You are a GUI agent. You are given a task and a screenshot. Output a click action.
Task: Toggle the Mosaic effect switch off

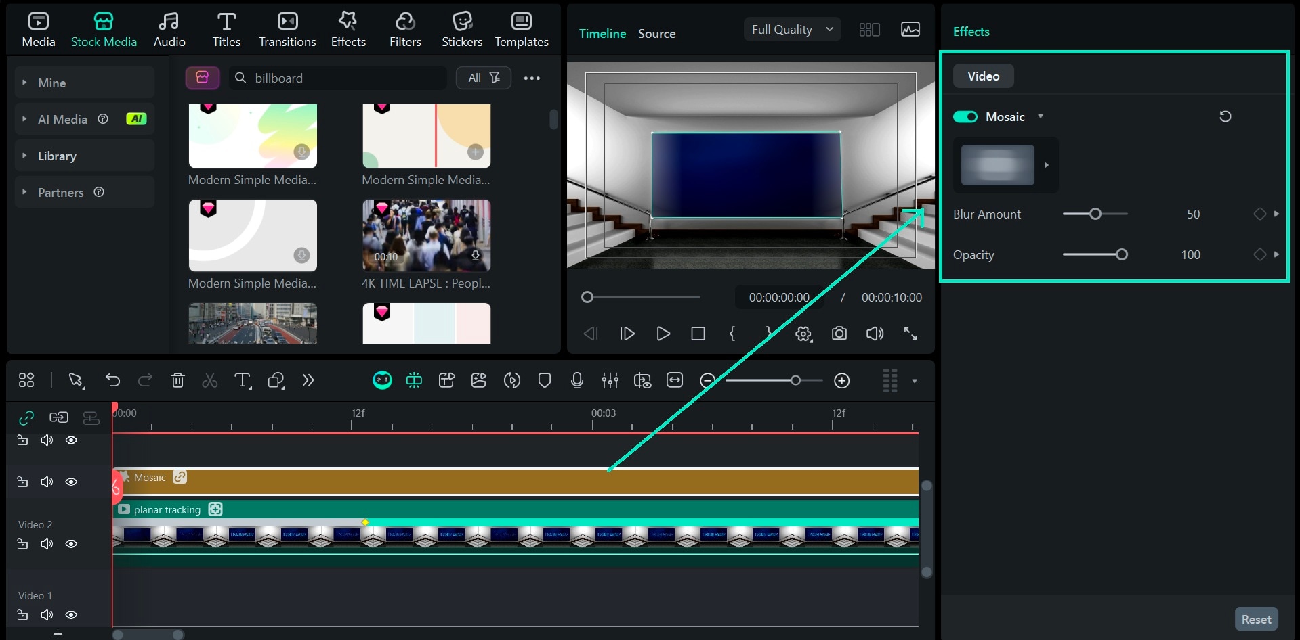(x=965, y=116)
